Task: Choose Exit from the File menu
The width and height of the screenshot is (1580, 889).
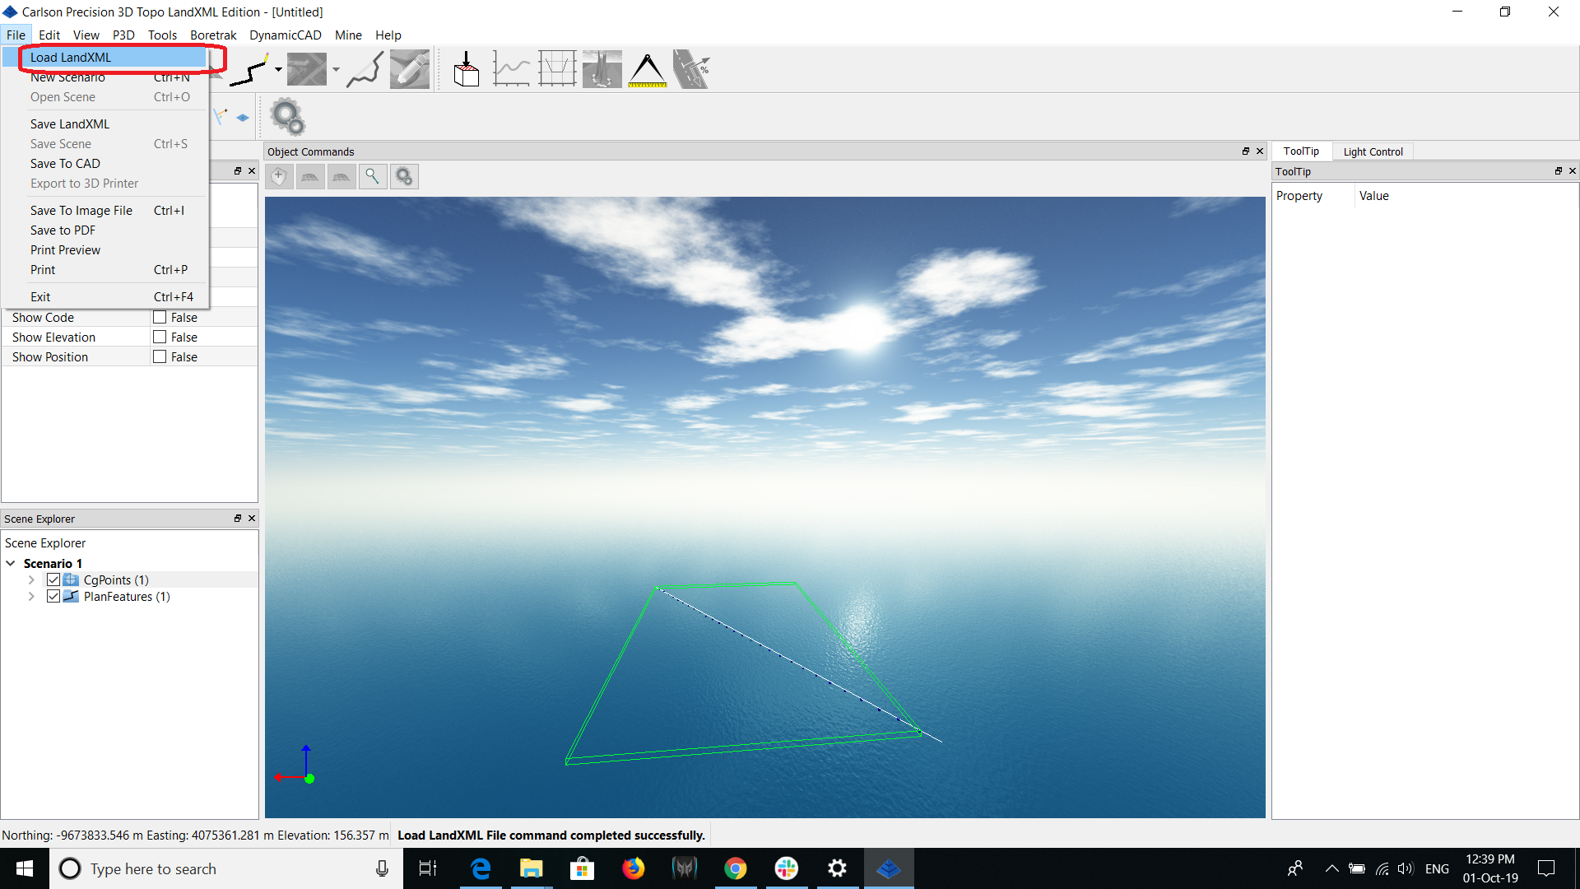Action: click(105, 296)
